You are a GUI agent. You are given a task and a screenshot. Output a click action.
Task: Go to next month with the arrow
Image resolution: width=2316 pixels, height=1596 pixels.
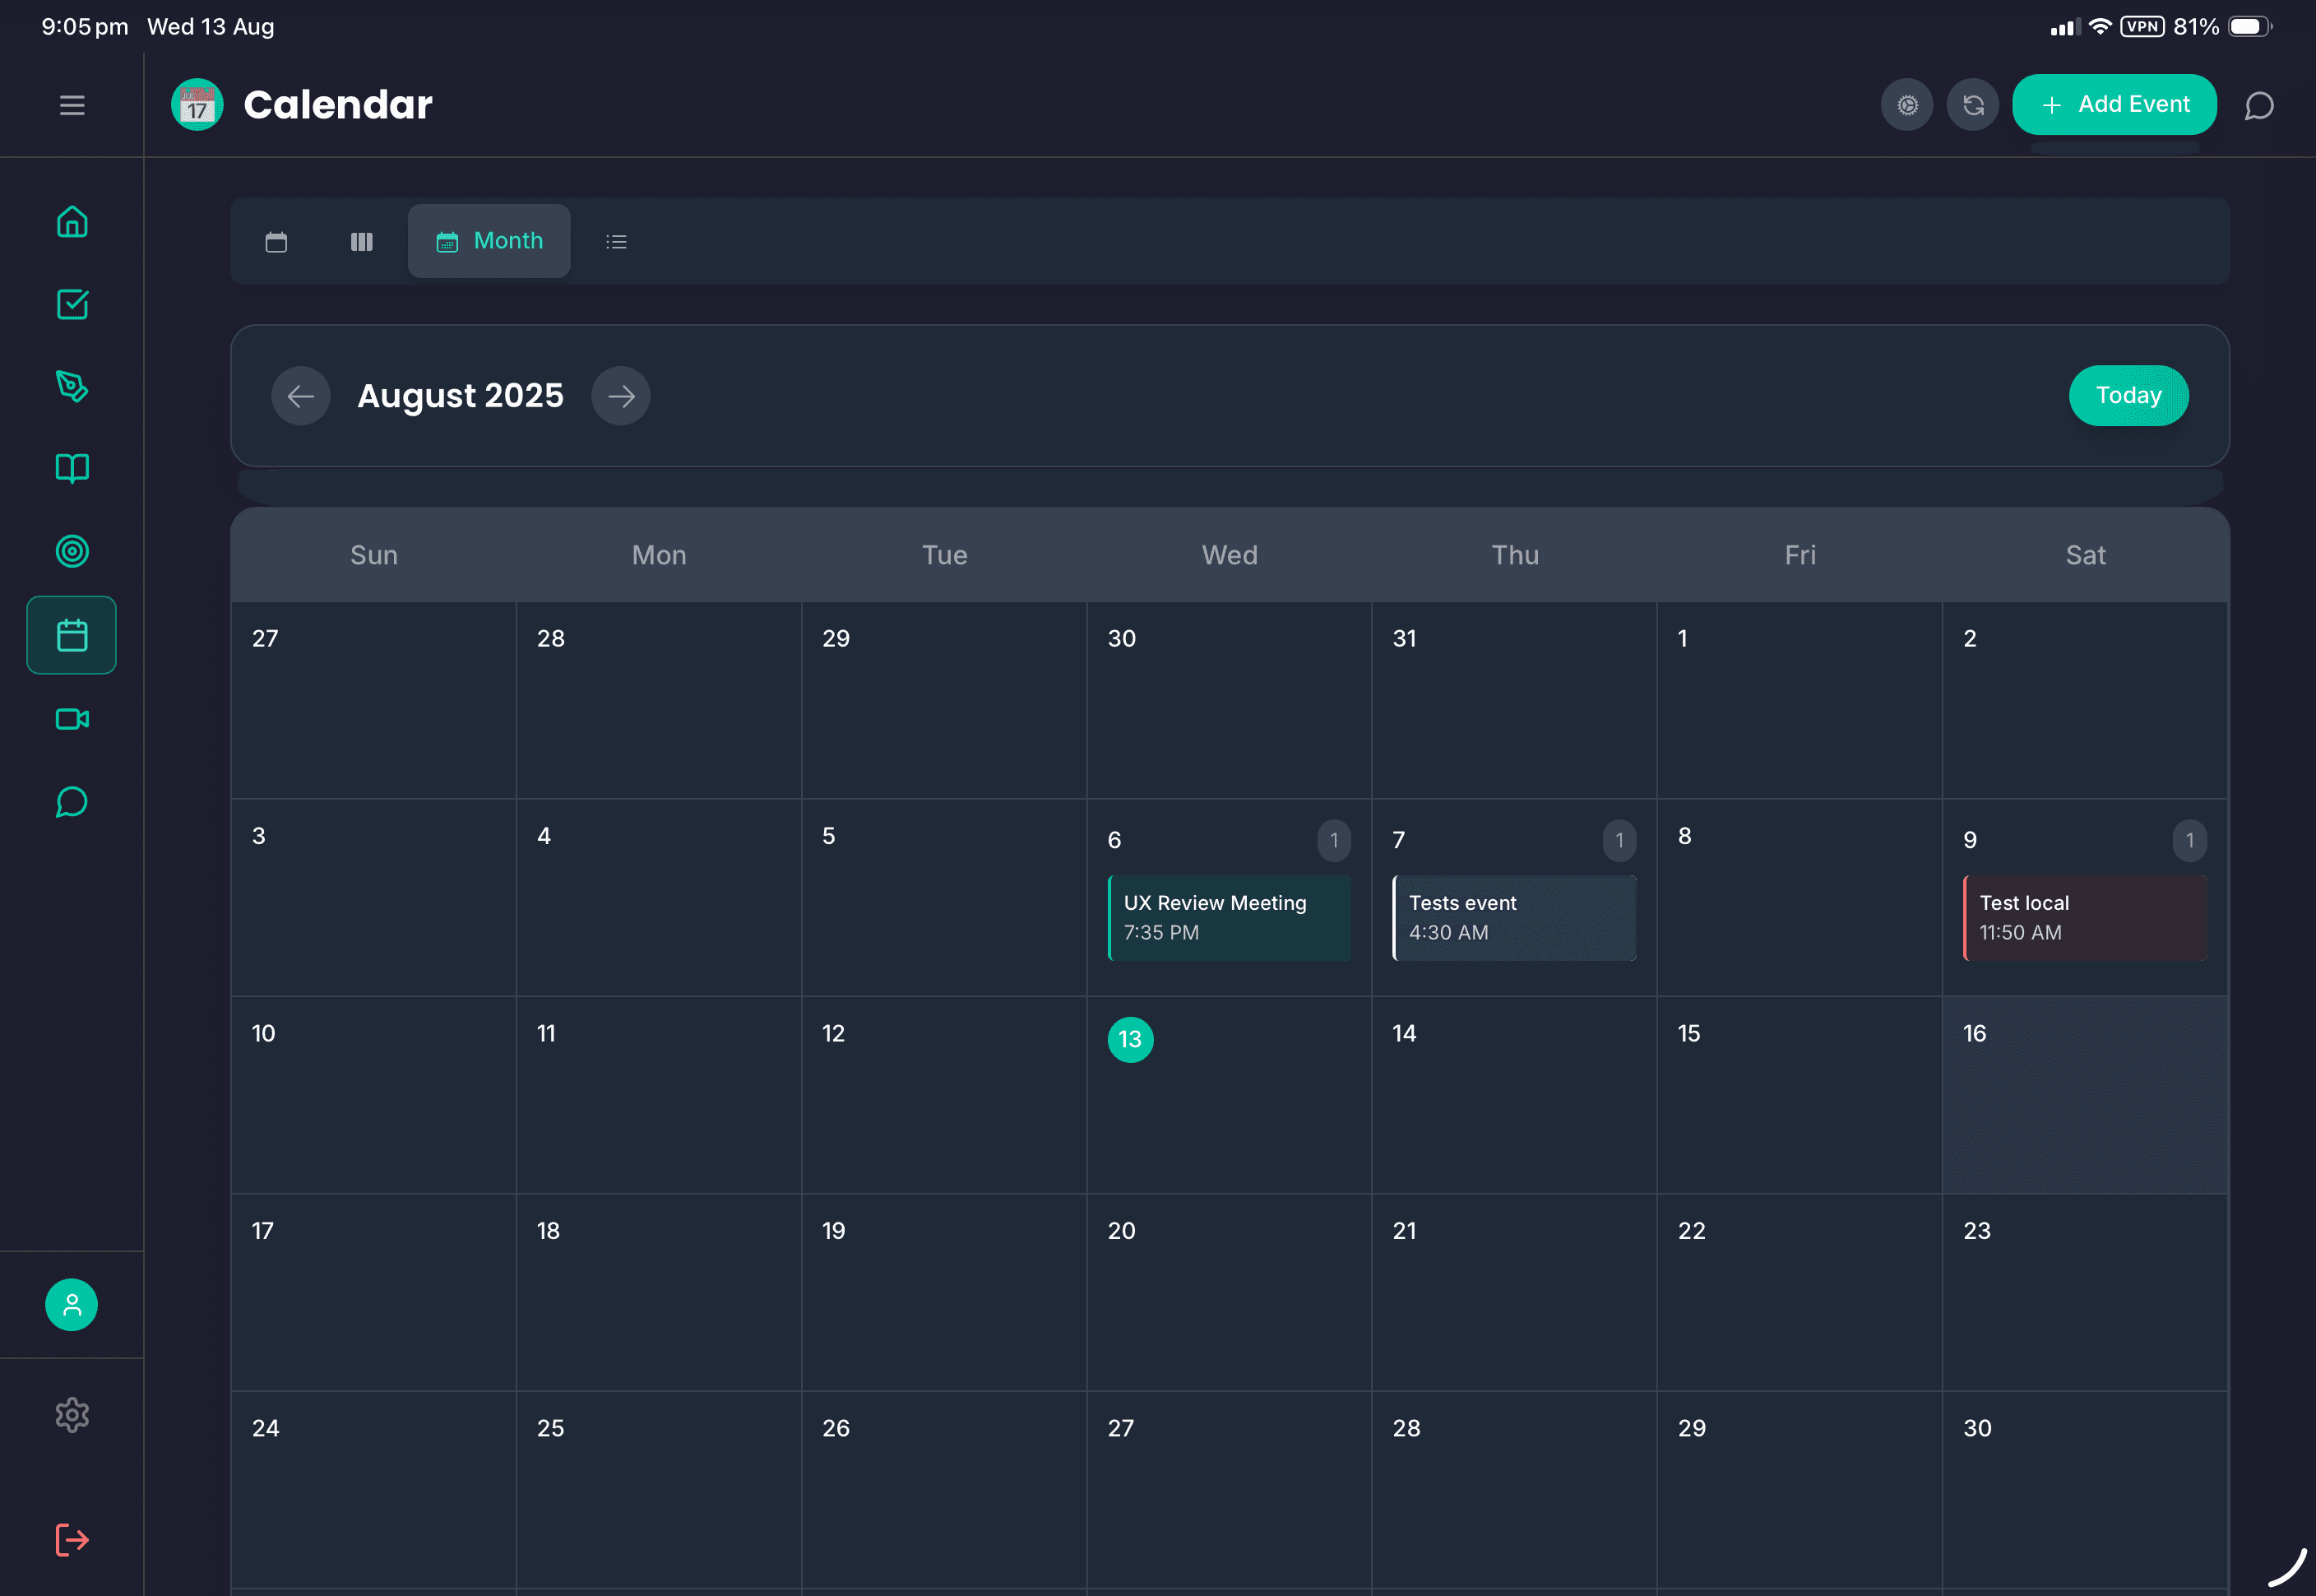coord(621,396)
